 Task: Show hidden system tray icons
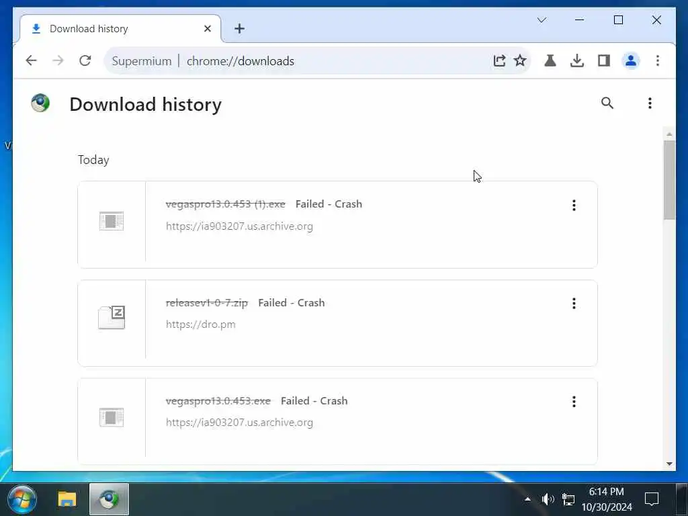tap(527, 499)
